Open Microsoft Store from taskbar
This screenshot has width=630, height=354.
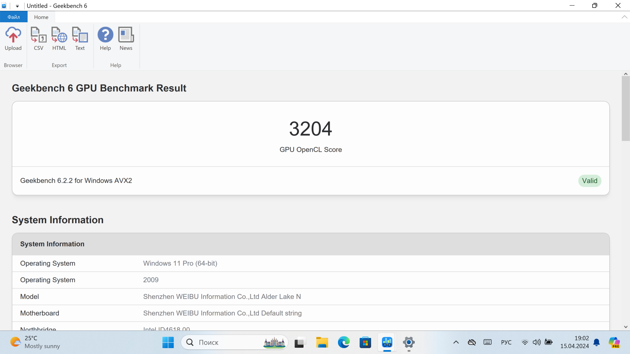(x=365, y=343)
